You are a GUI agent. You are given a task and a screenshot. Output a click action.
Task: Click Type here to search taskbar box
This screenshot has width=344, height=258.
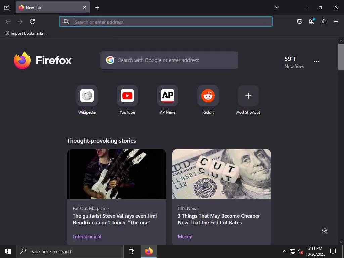[x=70, y=251]
